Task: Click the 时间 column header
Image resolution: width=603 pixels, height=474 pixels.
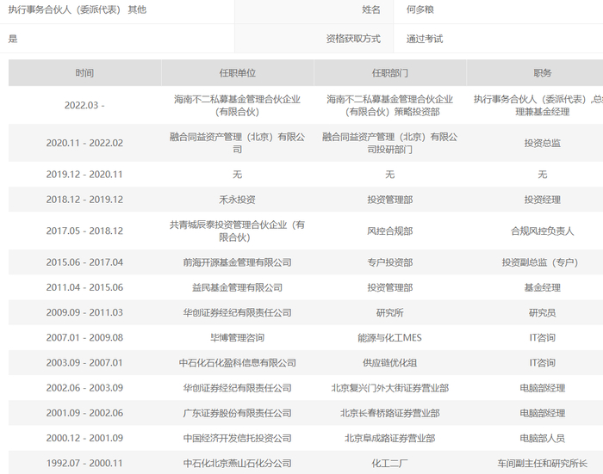Action: [x=84, y=73]
